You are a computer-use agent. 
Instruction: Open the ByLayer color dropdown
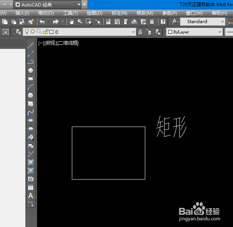pyautogui.click(x=220, y=32)
